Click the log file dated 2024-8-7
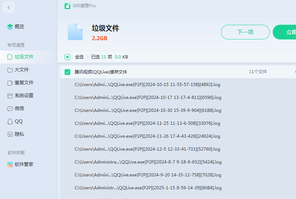Image resolution: width=296 pixels, height=199 pixels. pyautogui.click(x=148, y=162)
